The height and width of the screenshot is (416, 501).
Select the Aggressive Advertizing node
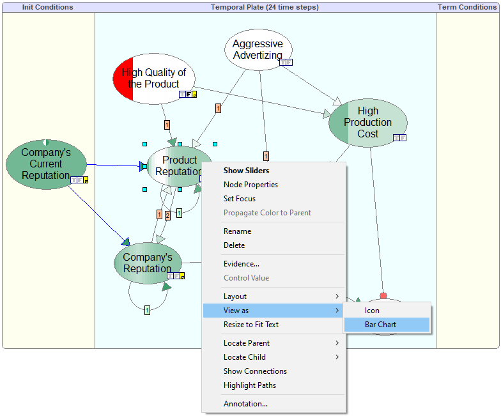point(258,50)
